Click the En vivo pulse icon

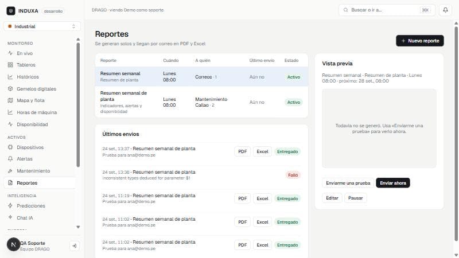click(10, 53)
